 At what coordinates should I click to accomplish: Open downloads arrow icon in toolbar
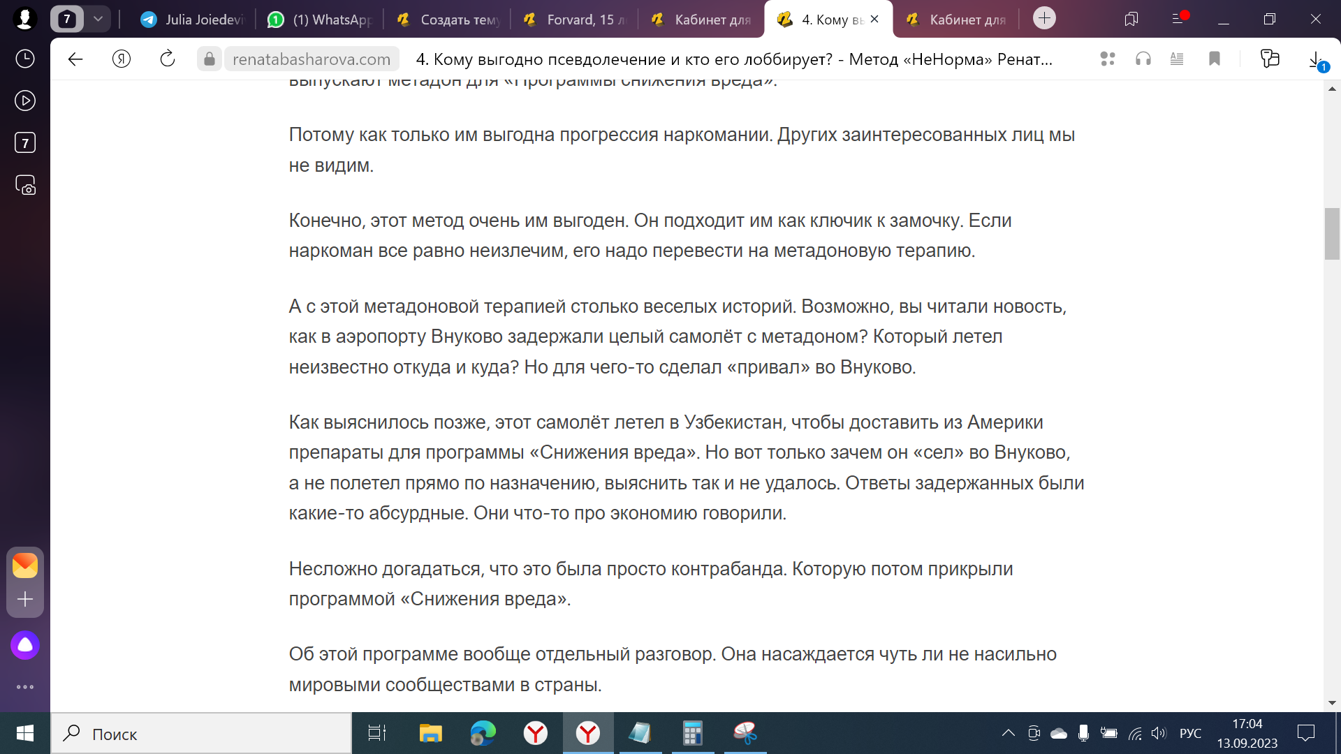coord(1315,59)
